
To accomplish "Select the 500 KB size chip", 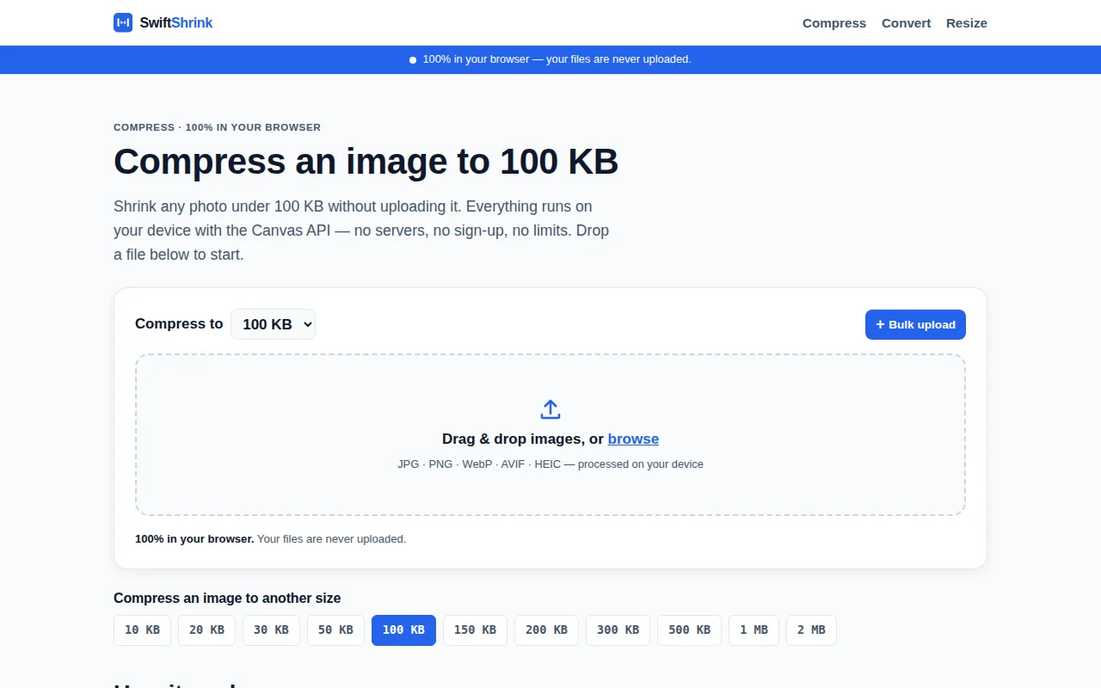I will pyautogui.click(x=689, y=630).
